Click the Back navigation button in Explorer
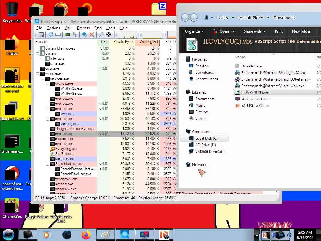The width and height of the screenshot is (321, 241). coord(185,18)
